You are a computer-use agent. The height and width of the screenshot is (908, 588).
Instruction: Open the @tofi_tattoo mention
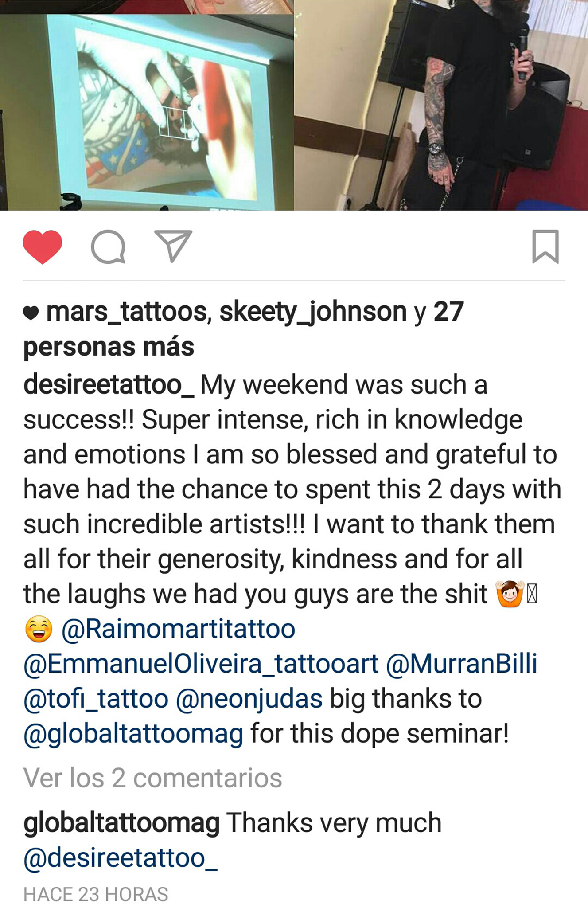coord(96,699)
